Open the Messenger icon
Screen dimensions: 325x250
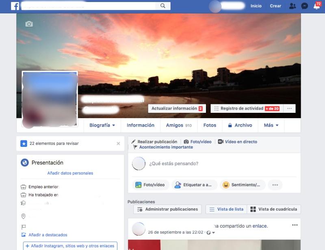point(304,6)
